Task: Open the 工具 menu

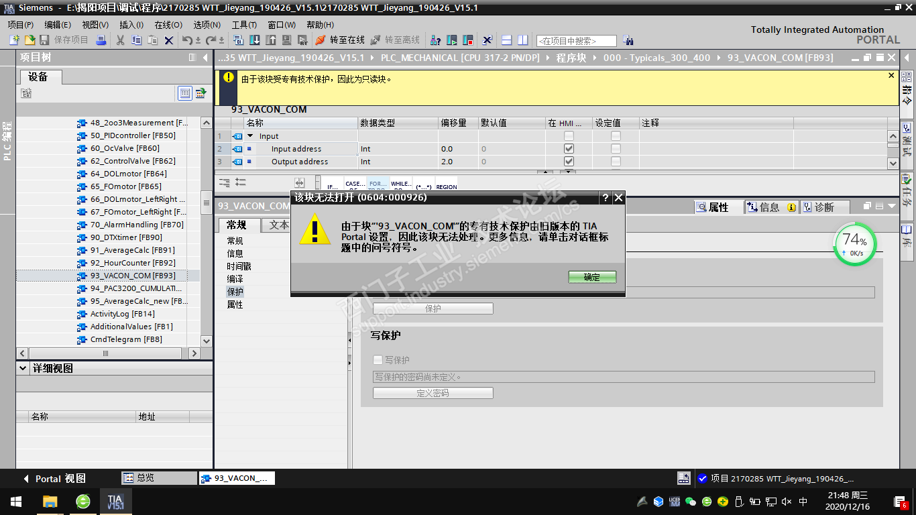Action: click(x=244, y=25)
